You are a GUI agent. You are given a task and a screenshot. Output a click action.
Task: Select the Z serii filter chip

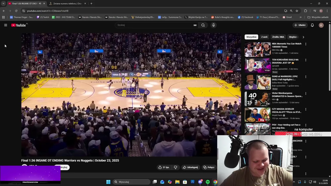click(264, 37)
